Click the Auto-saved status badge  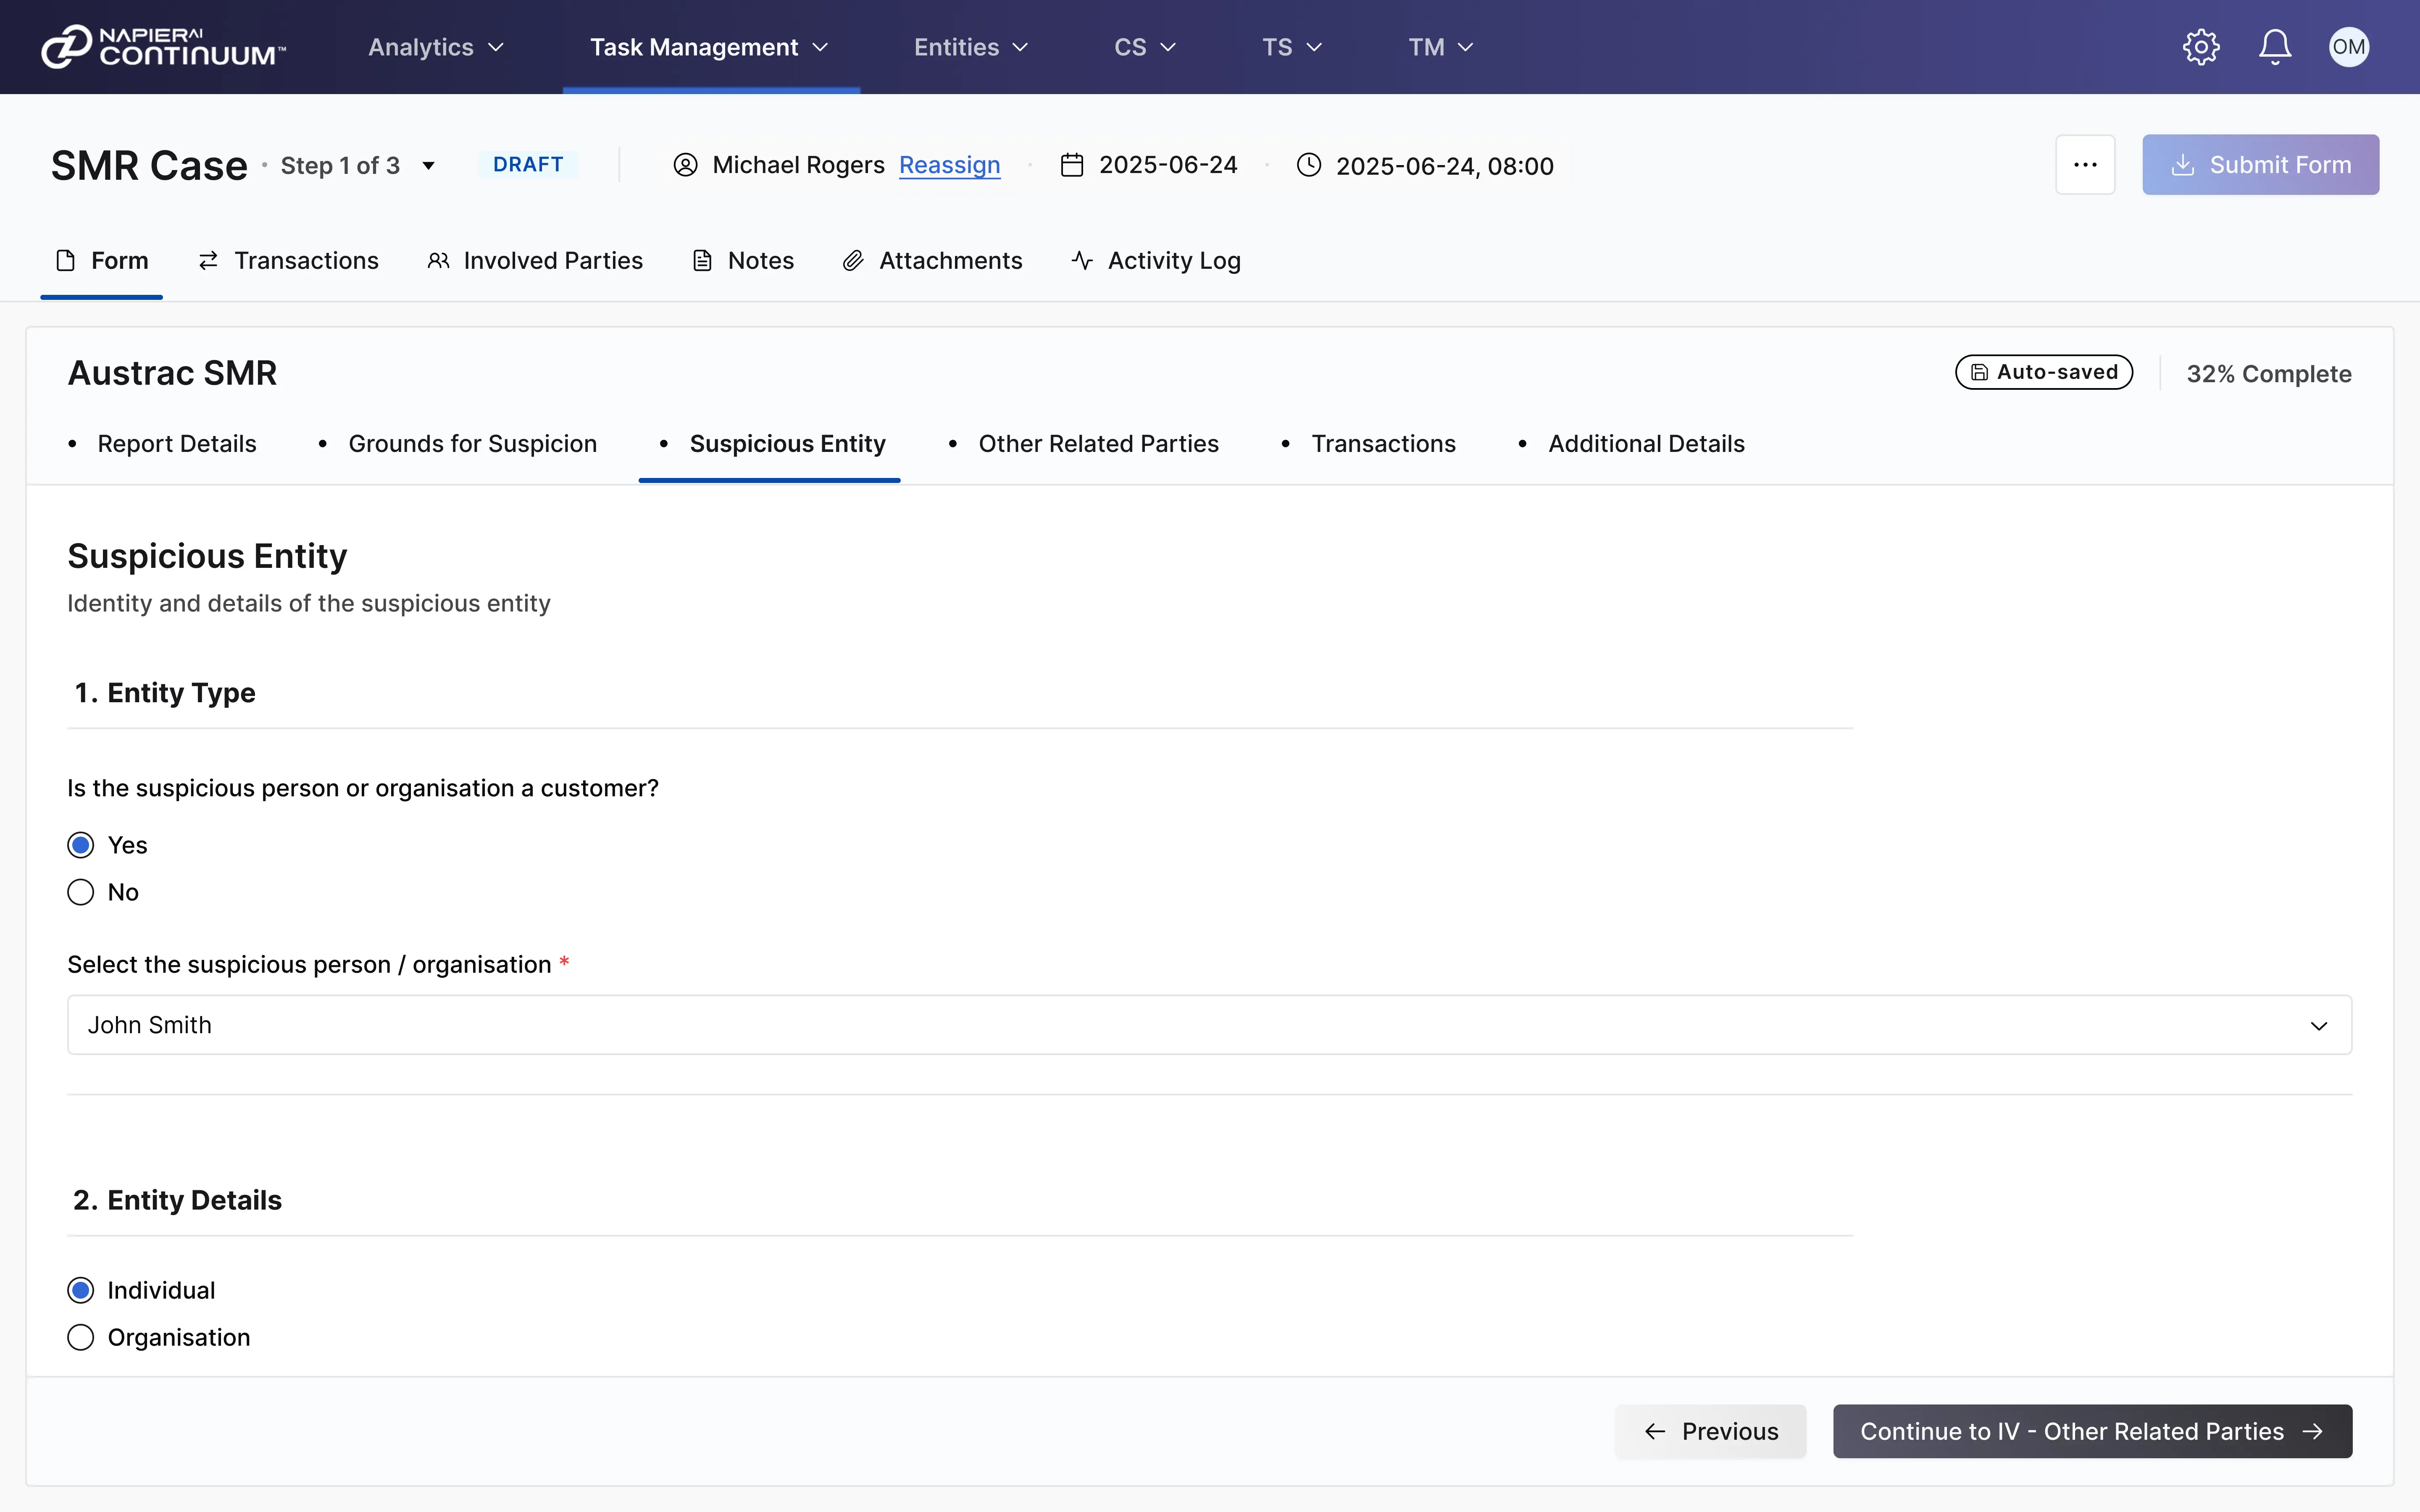pyautogui.click(x=2043, y=372)
